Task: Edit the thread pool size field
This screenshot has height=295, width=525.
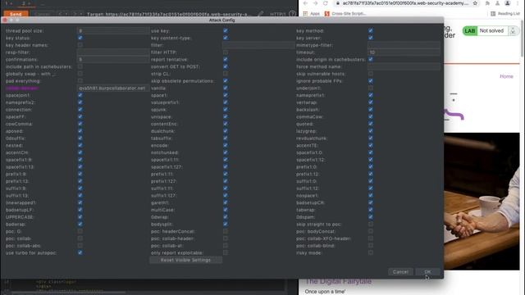Action: click(x=113, y=31)
